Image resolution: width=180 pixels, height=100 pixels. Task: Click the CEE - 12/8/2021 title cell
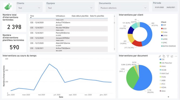tap(37, 48)
